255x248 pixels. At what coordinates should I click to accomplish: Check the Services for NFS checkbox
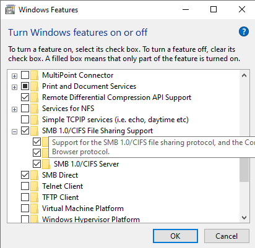(x=25, y=109)
